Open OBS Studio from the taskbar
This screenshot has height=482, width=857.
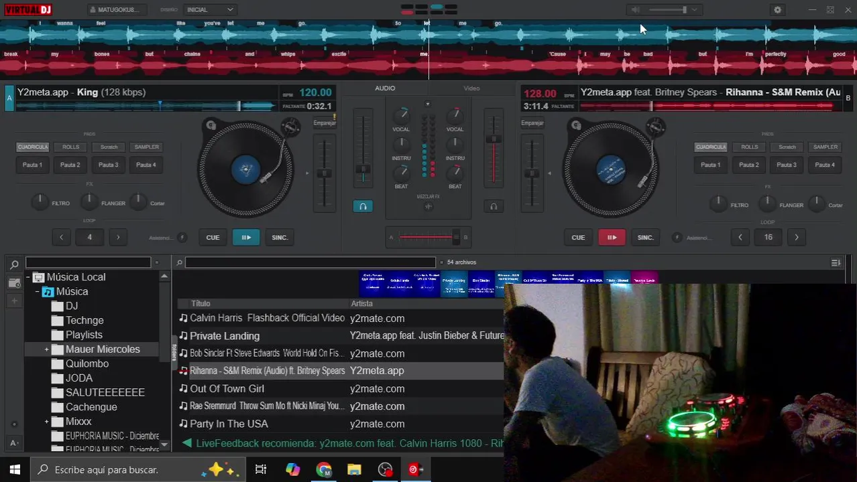385,469
